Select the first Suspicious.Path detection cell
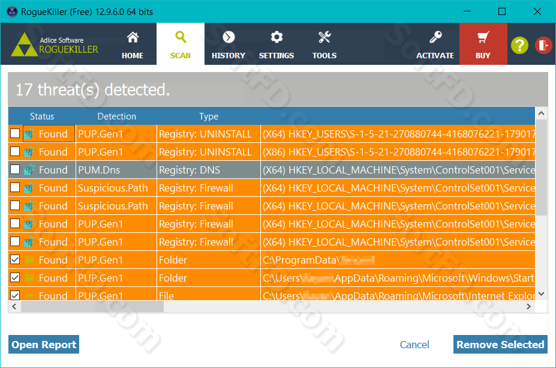Viewport: 556px width, 368px height. coord(116,188)
